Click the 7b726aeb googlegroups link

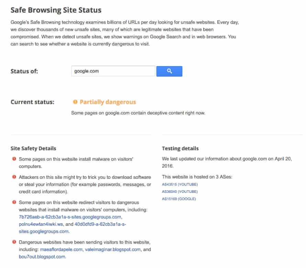click(71, 217)
